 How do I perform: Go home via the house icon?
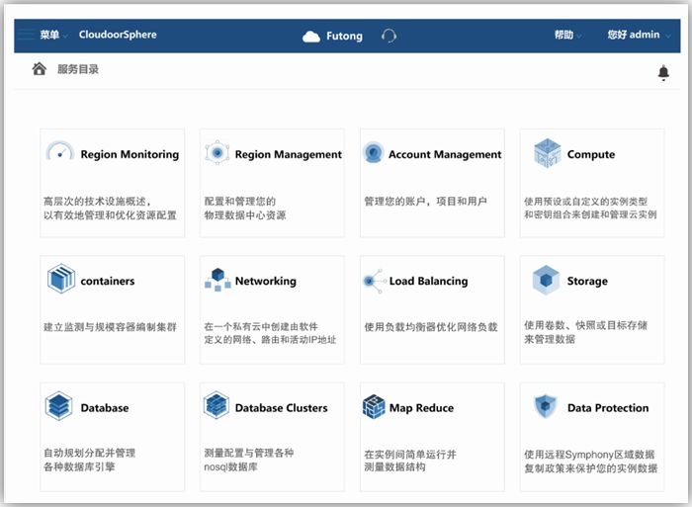coord(40,69)
